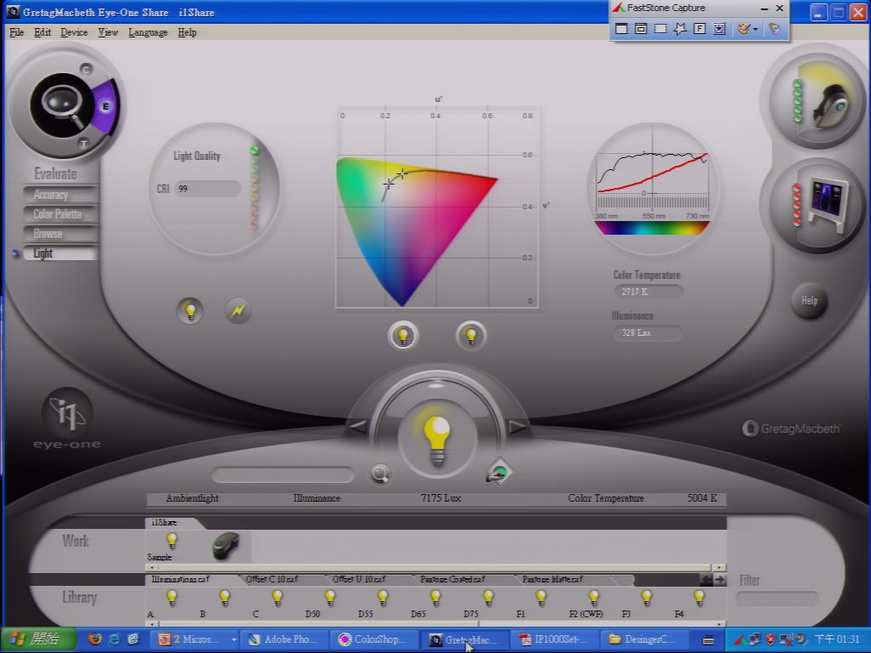Open the Eye-One device icon in Work area
The width and height of the screenshot is (871, 653).
coord(226,546)
